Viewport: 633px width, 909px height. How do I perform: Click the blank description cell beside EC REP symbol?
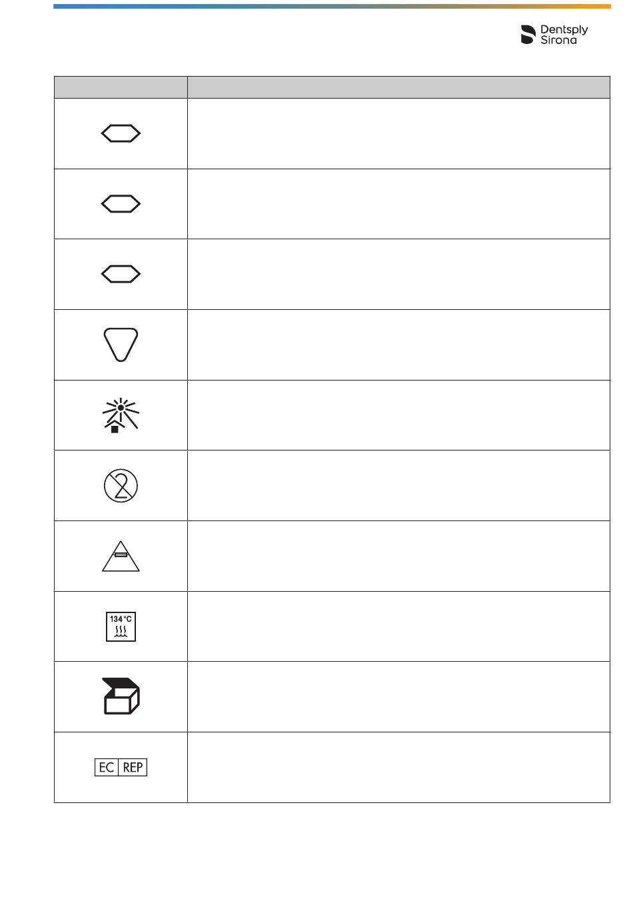click(398, 767)
